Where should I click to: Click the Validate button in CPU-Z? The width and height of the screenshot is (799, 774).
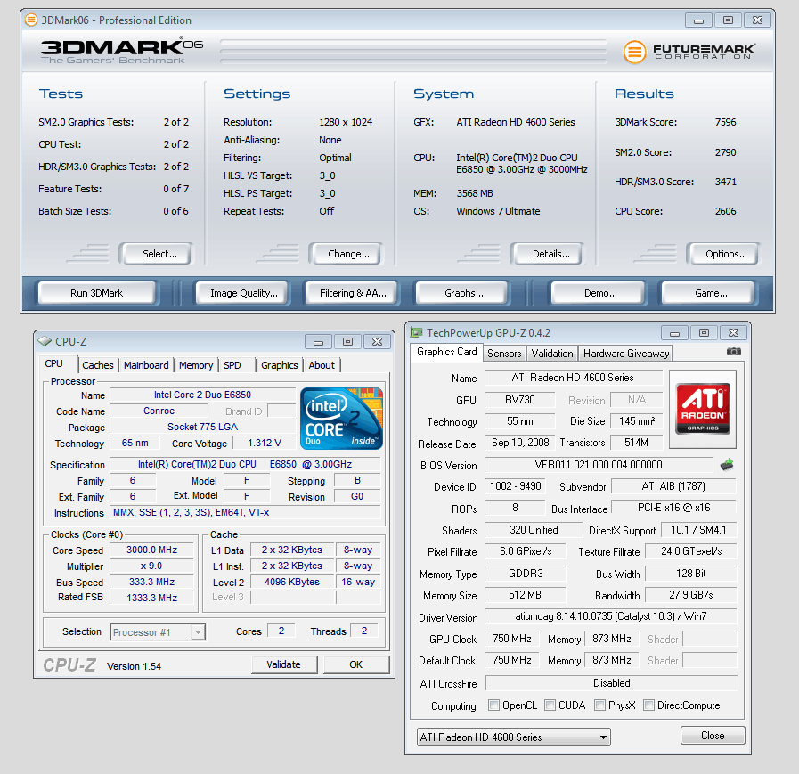(284, 664)
